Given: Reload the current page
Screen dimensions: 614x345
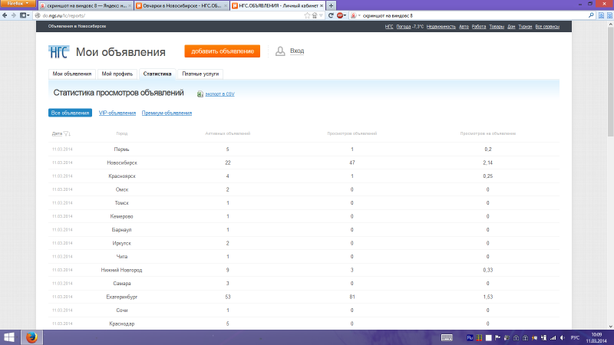Looking at the screenshot, I should (331, 15).
